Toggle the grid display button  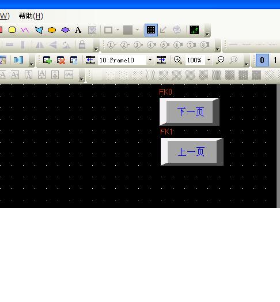(151, 30)
